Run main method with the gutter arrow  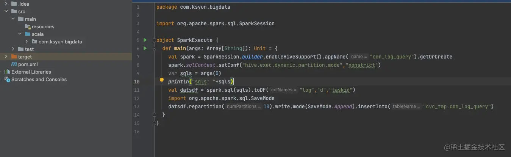pos(145,48)
